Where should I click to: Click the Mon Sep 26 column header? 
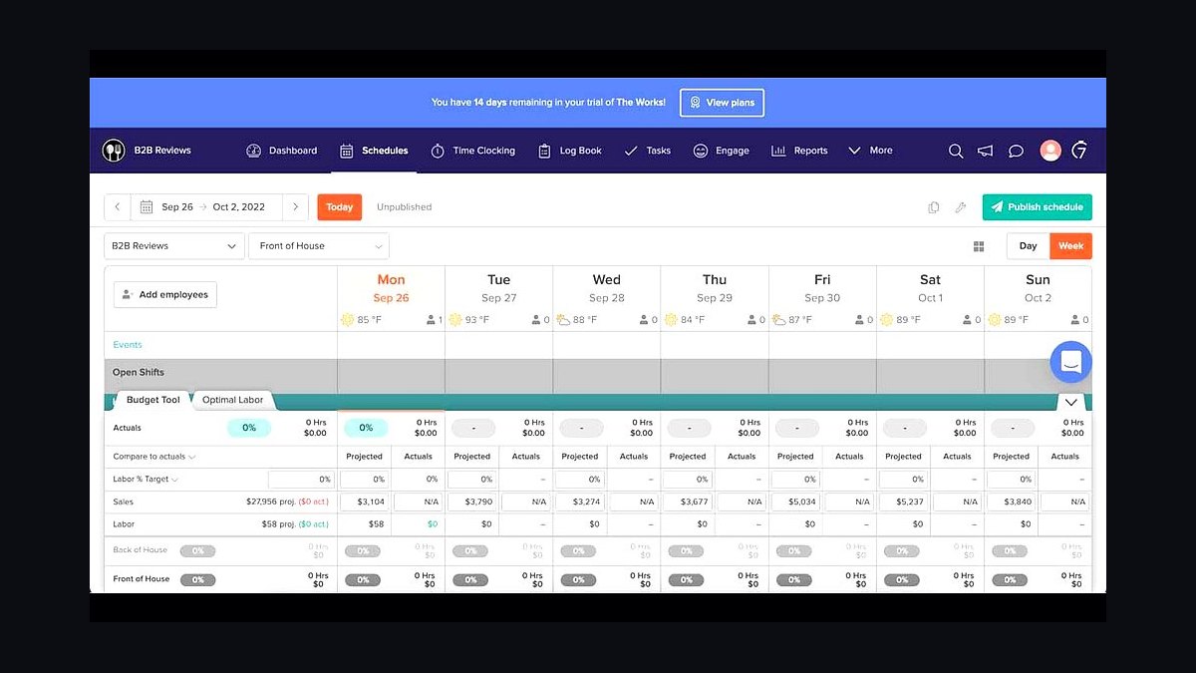click(391, 288)
